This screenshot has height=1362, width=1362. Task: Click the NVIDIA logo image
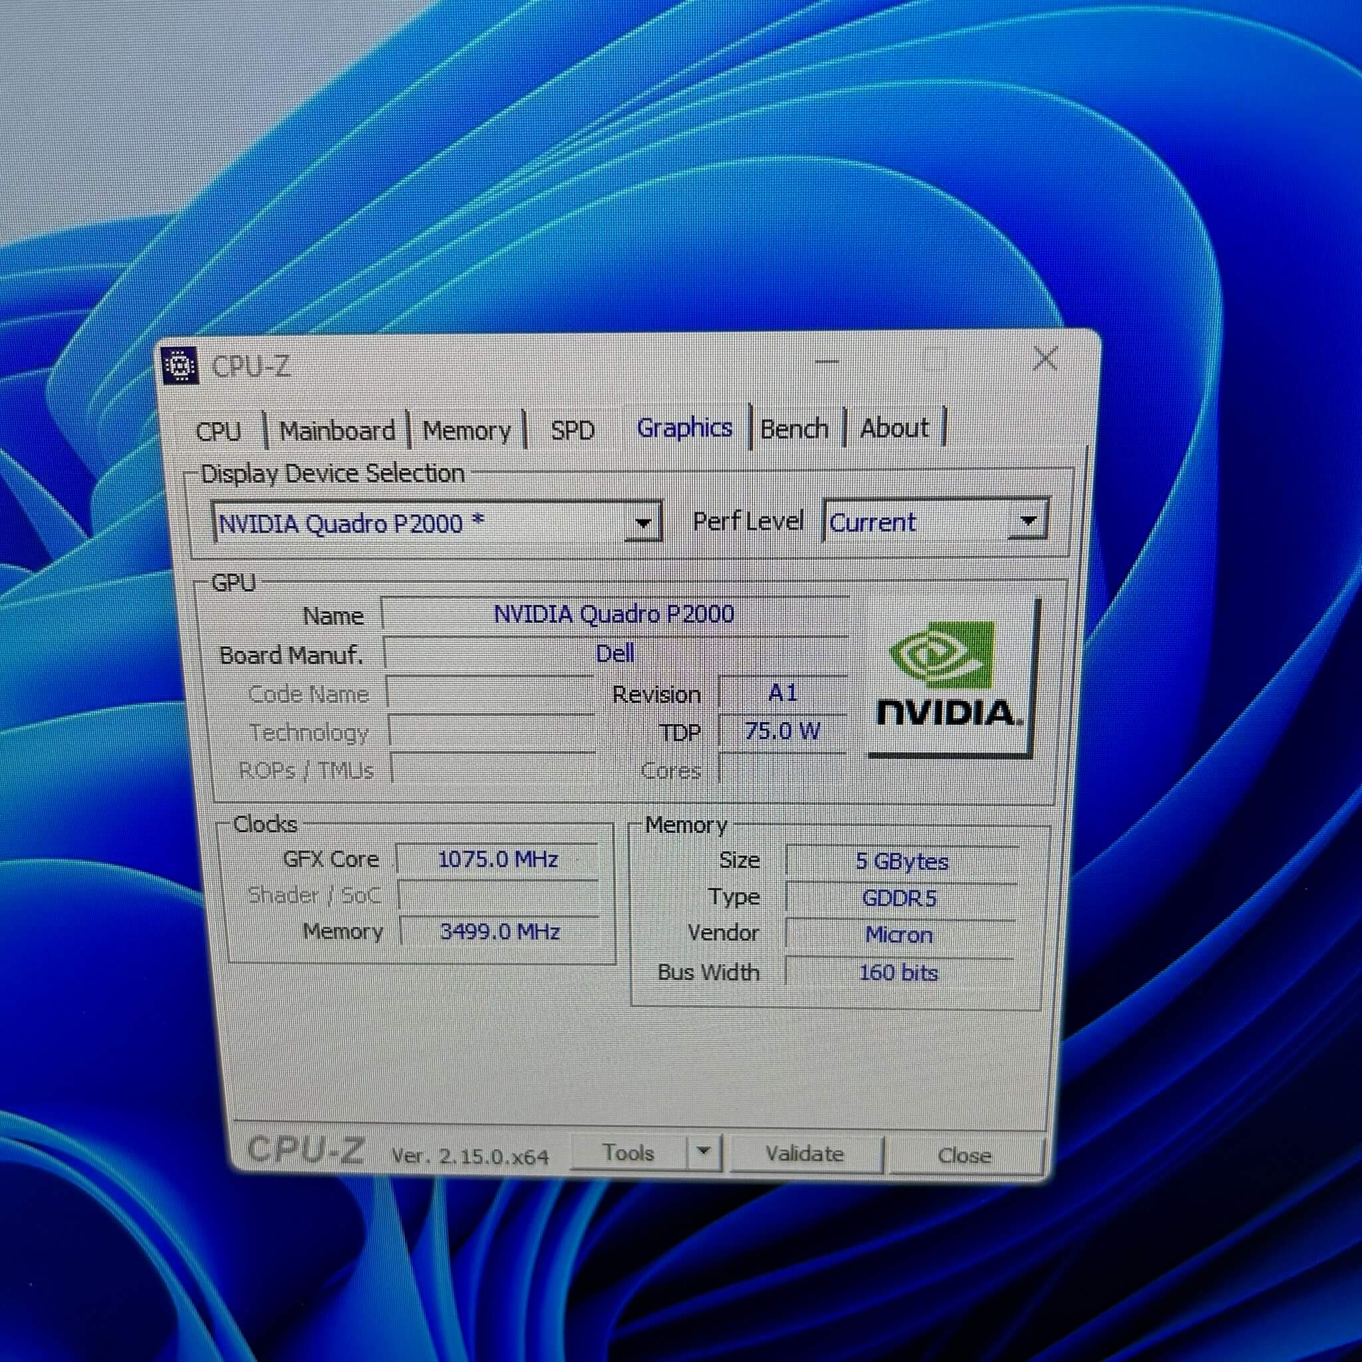tap(951, 678)
